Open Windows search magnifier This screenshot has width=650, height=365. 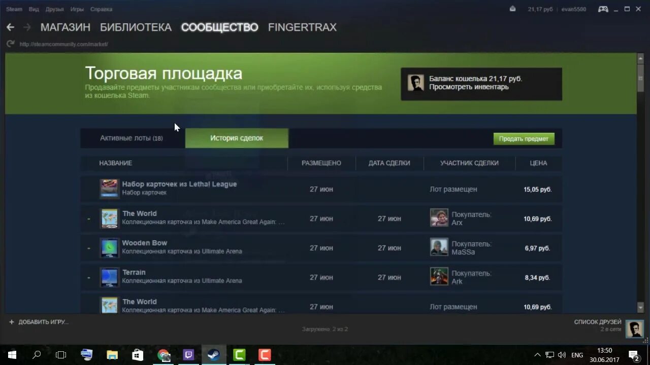click(37, 355)
